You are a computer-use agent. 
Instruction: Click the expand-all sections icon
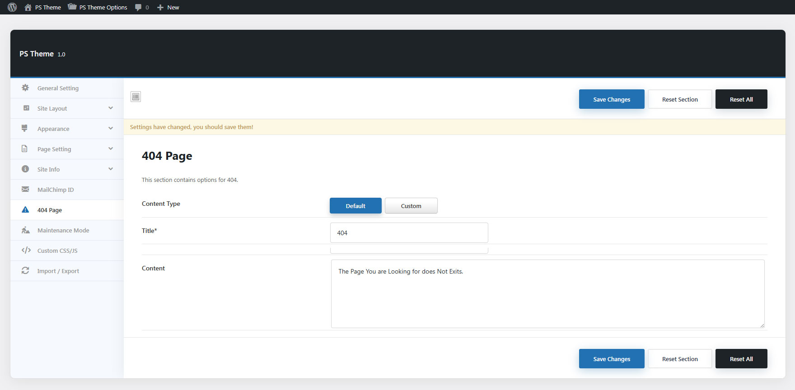click(136, 97)
